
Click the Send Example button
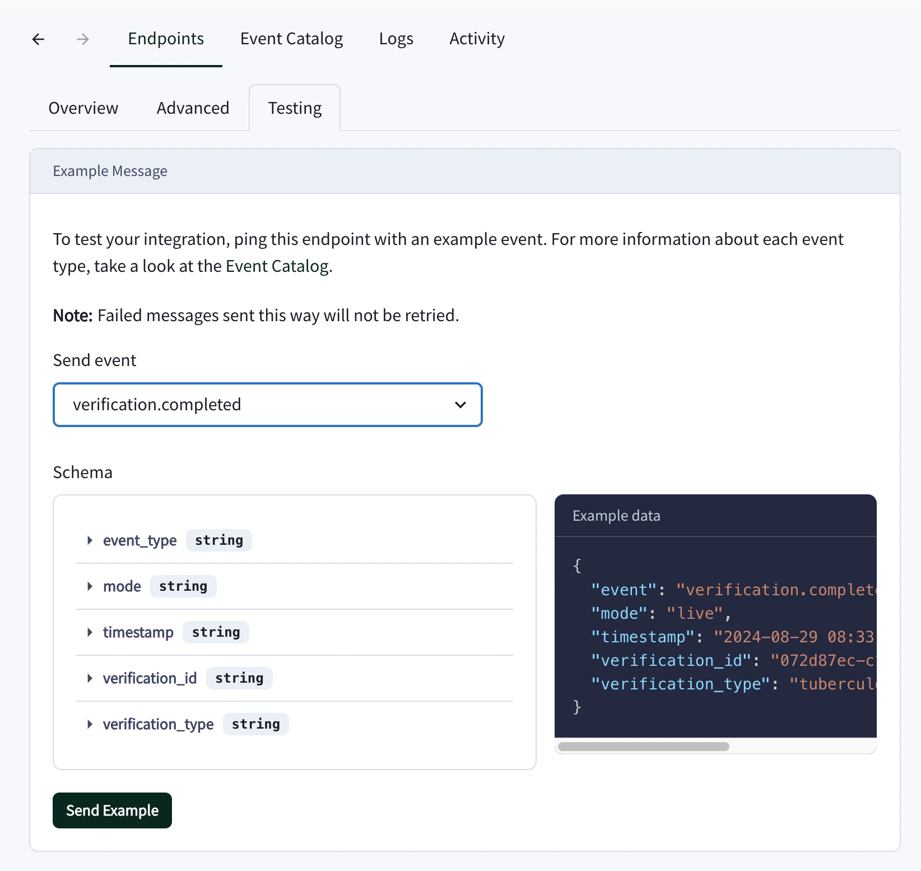(112, 810)
